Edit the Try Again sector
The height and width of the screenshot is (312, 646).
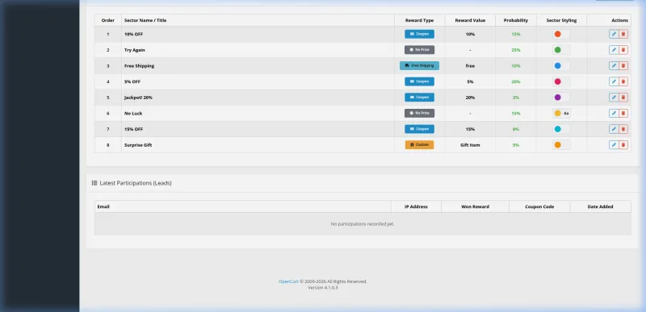[x=614, y=50]
